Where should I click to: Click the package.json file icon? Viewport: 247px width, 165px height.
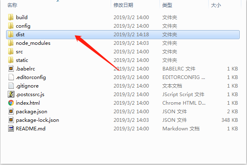coord(11,111)
